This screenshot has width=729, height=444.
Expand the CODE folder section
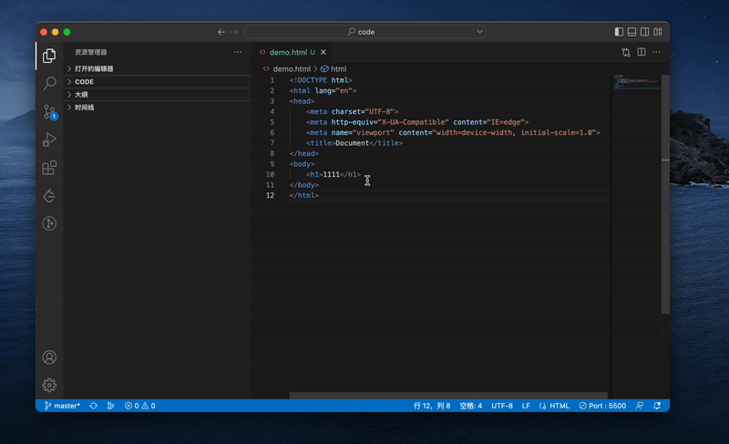[x=84, y=81]
